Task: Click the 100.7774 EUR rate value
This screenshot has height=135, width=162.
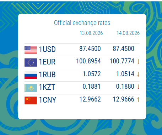Action: (122, 61)
